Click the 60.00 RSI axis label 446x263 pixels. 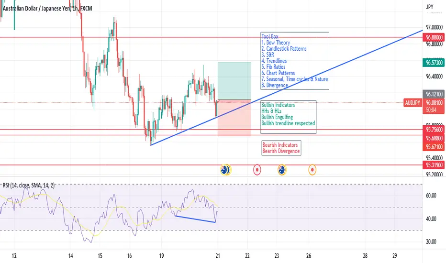point(431,196)
